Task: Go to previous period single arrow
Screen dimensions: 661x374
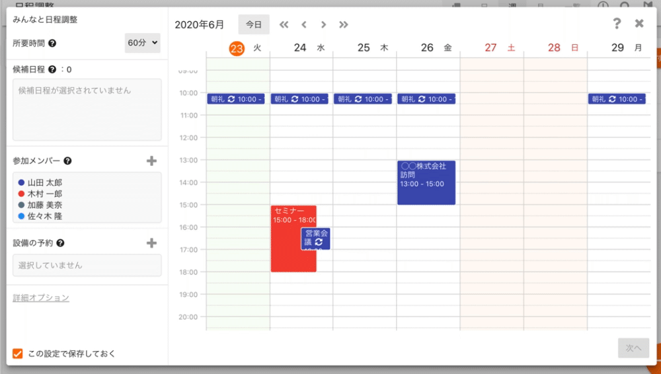Action: click(x=304, y=24)
